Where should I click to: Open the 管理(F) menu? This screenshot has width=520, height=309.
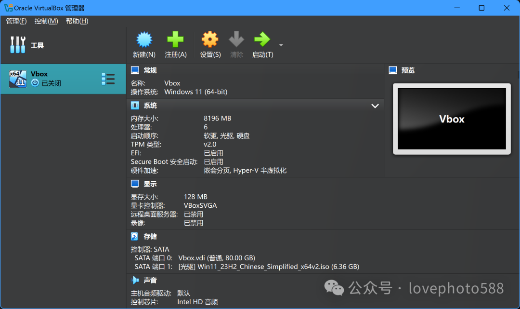pyautogui.click(x=16, y=21)
